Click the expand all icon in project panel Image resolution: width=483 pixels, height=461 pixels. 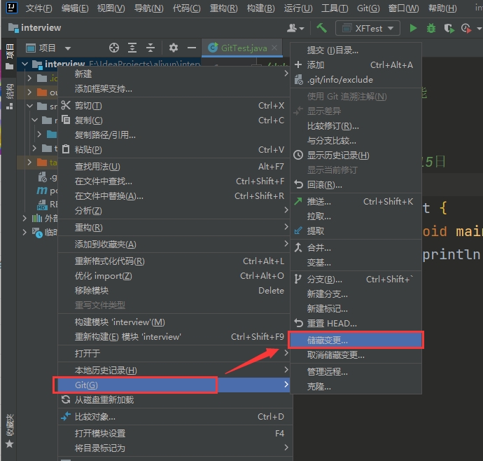click(132, 48)
